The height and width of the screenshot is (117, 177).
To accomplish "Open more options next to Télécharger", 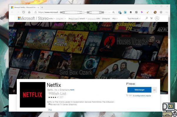I will 154,90.
